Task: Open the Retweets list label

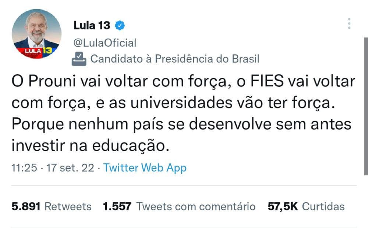Action: click(x=68, y=207)
